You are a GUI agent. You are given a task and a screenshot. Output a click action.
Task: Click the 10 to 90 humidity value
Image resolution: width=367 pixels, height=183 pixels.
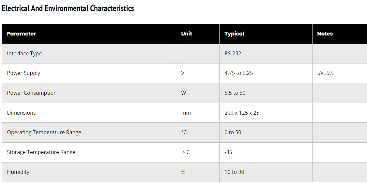click(x=234, y=172)
